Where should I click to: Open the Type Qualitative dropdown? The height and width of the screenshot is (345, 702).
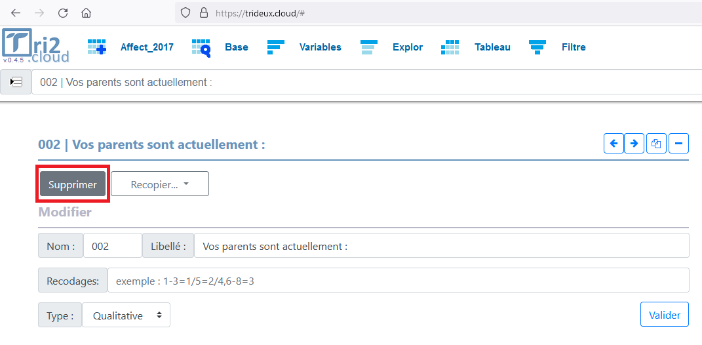tap(127, 315)
